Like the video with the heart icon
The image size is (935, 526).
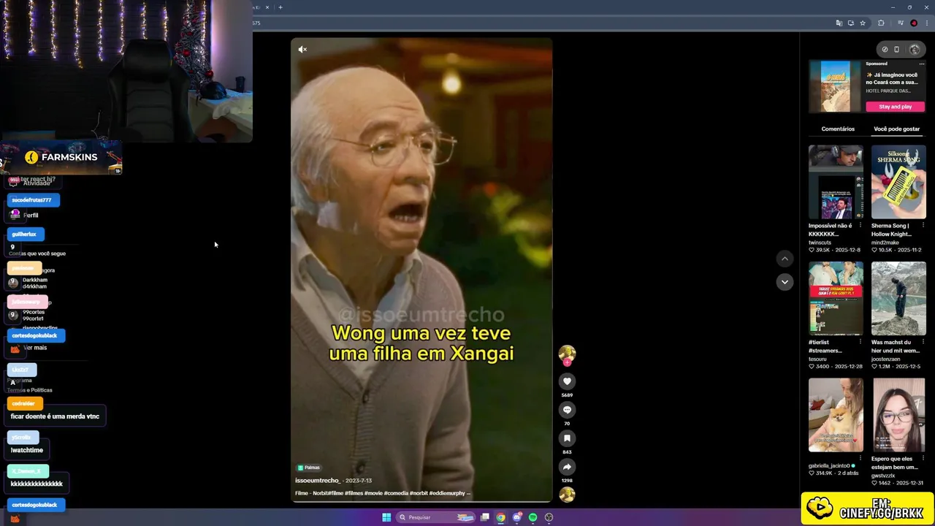point(567,381)
